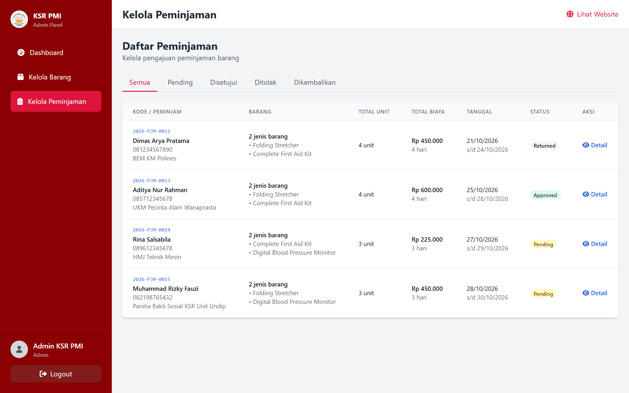Go to Kelola Barang in sidebar
The width and height of the screenshot is (629, 393).
pos(56,77)
